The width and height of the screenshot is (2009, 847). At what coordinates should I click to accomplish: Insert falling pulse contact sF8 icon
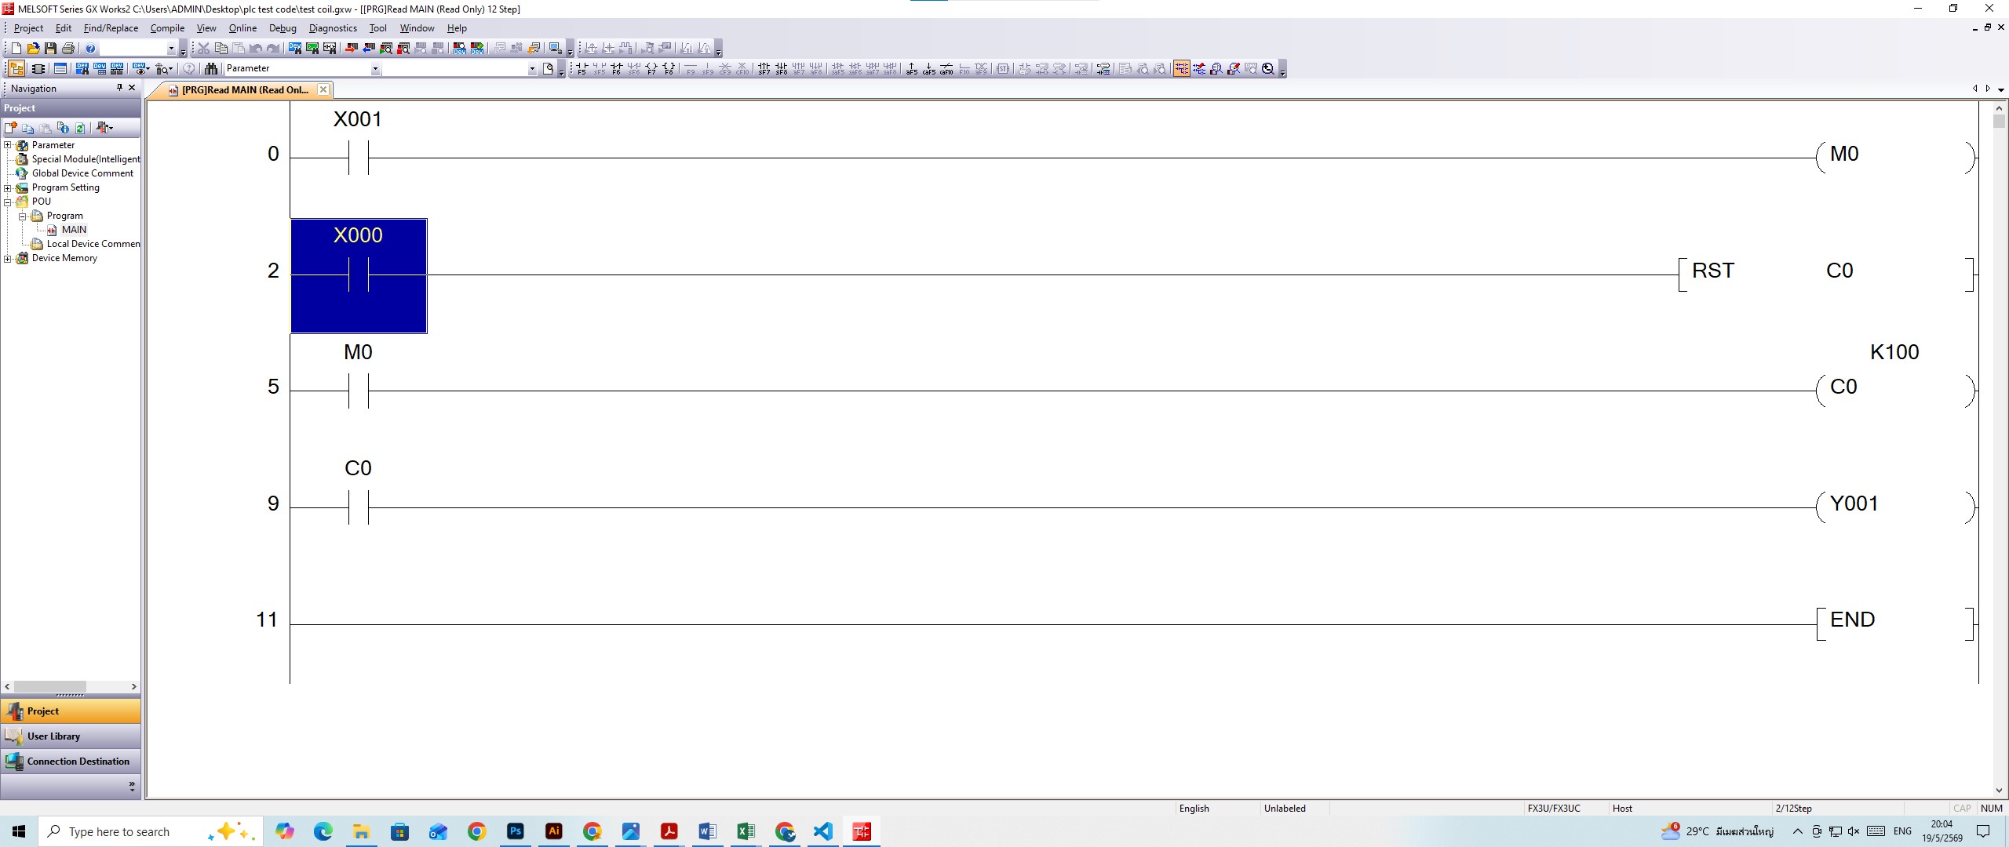pos(781,69)
